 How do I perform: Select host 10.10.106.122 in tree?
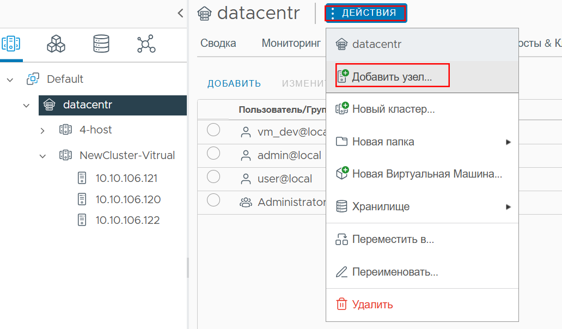pyautogui.click(x=127, y=220)
